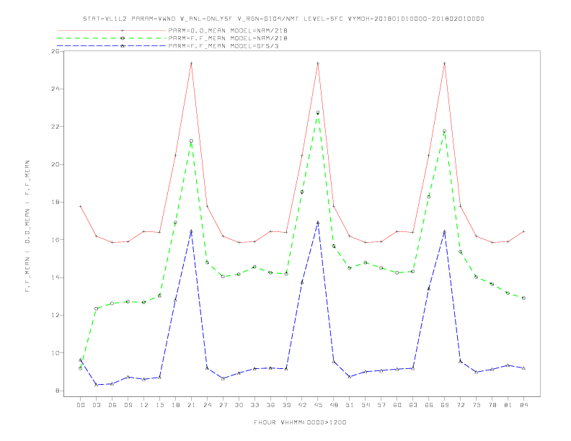This screenshot has height=441, width=571.
Task: Click x-axis tick label 66
Action: tap(429, 405)
